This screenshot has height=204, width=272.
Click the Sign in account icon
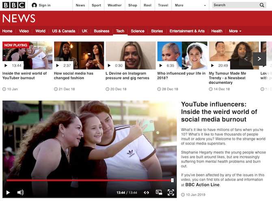coord(35,5)
